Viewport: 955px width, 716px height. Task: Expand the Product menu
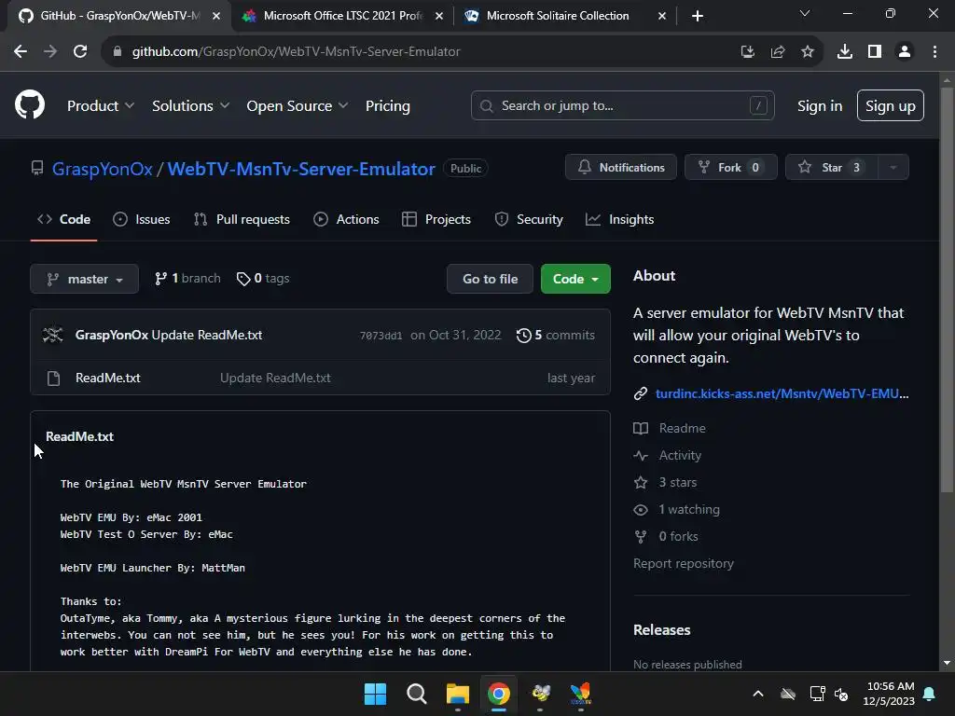[x=101, y=106]
